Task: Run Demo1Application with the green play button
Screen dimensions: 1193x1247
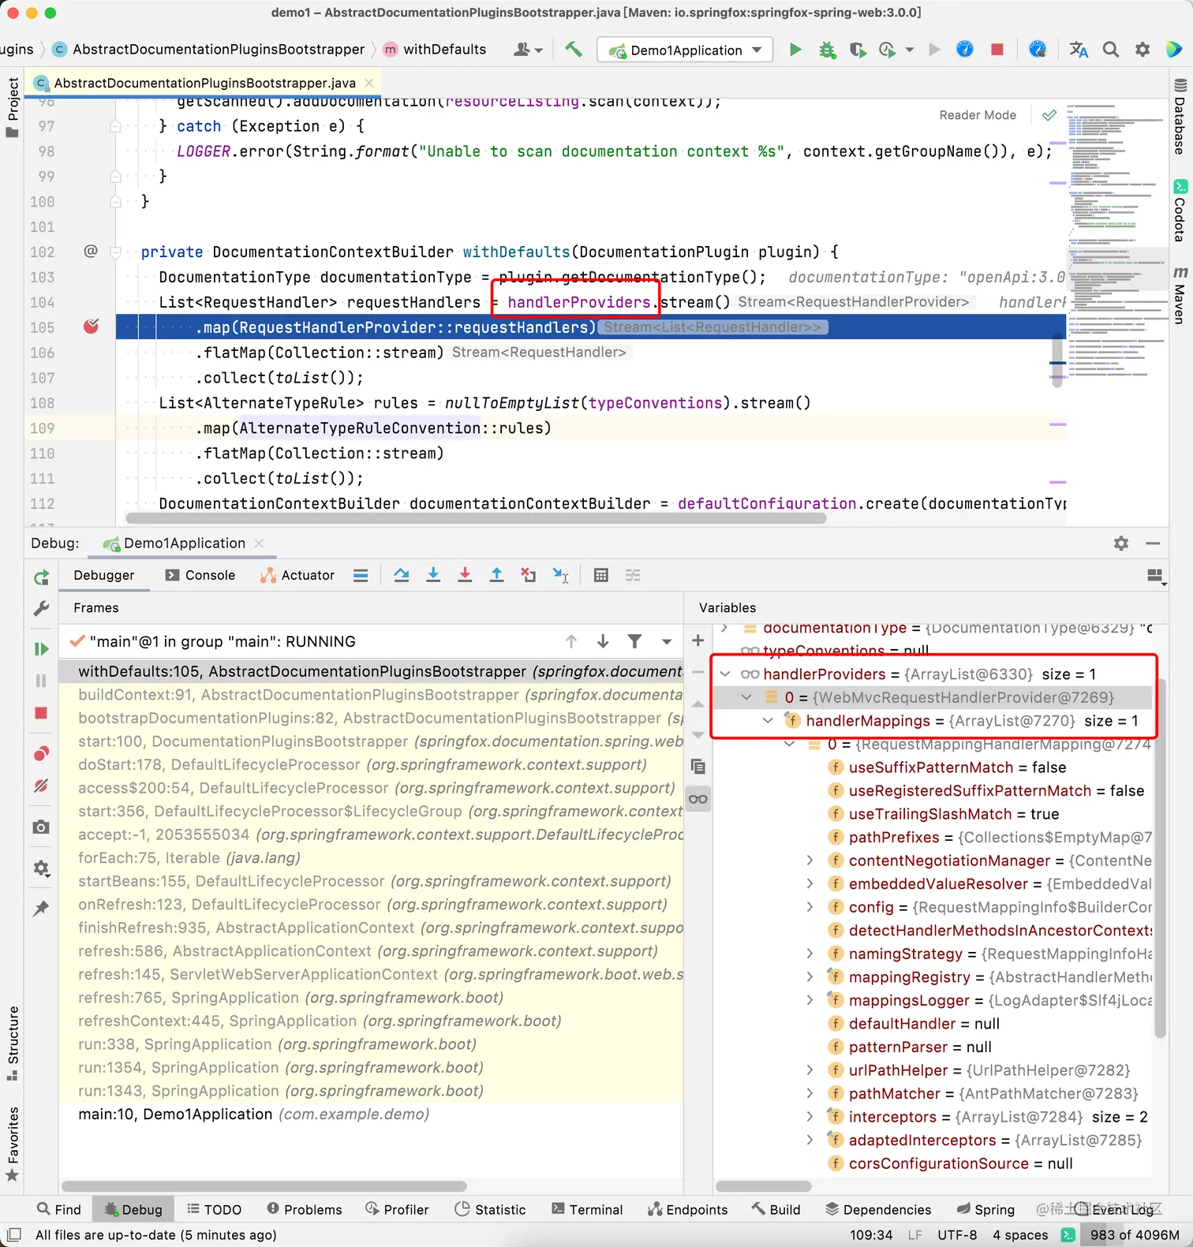Action: coord(795,50)
